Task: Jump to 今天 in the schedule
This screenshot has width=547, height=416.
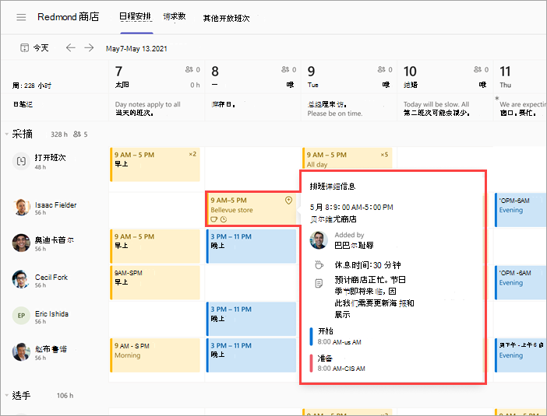Action: pos(41,47)
